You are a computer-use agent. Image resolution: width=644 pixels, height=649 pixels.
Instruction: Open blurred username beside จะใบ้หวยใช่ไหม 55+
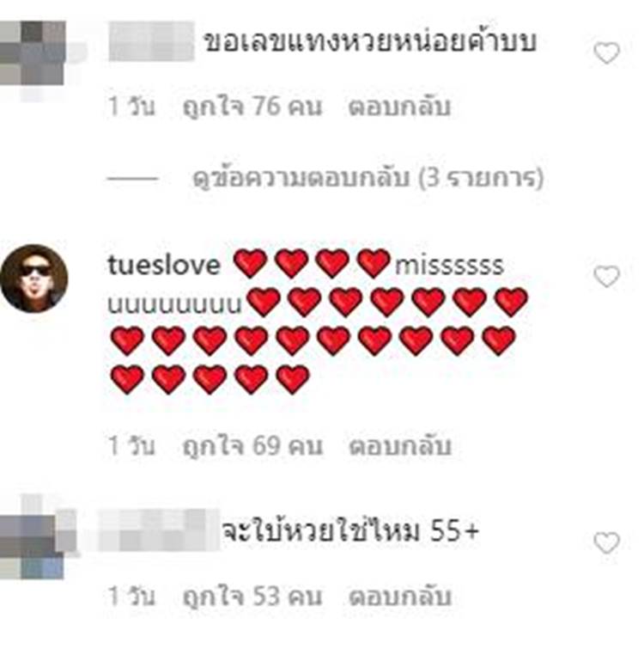pyautogui.click(x=159, y=530)
